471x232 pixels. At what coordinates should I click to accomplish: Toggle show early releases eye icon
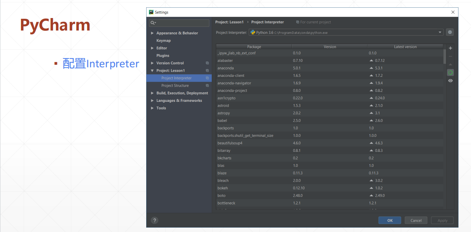coord(450,81)
